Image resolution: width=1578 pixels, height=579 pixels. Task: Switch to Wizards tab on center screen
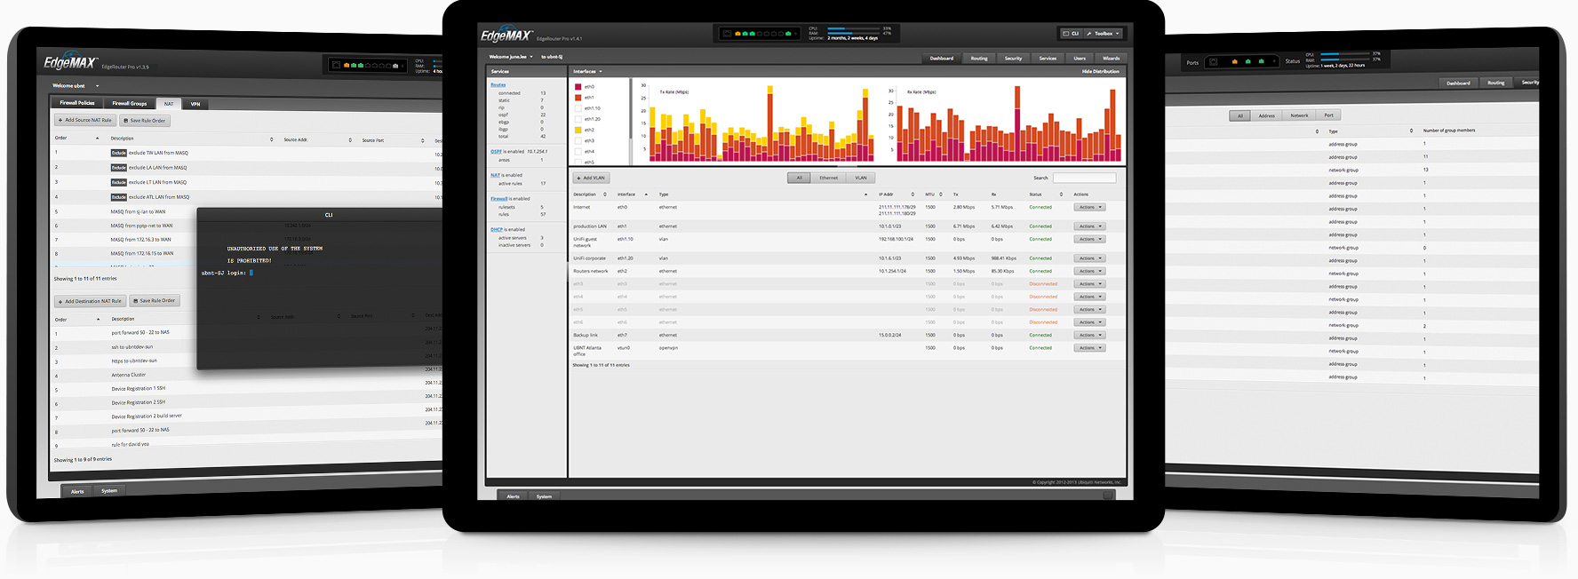pos(1111,59)
